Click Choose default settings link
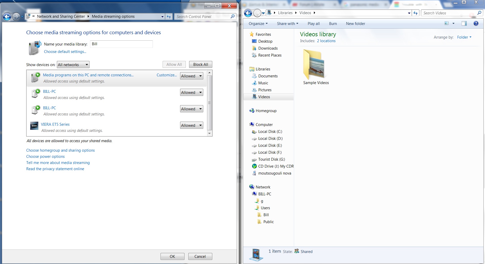This screenshot has width=485, height=264. click(x=65, y=52)
